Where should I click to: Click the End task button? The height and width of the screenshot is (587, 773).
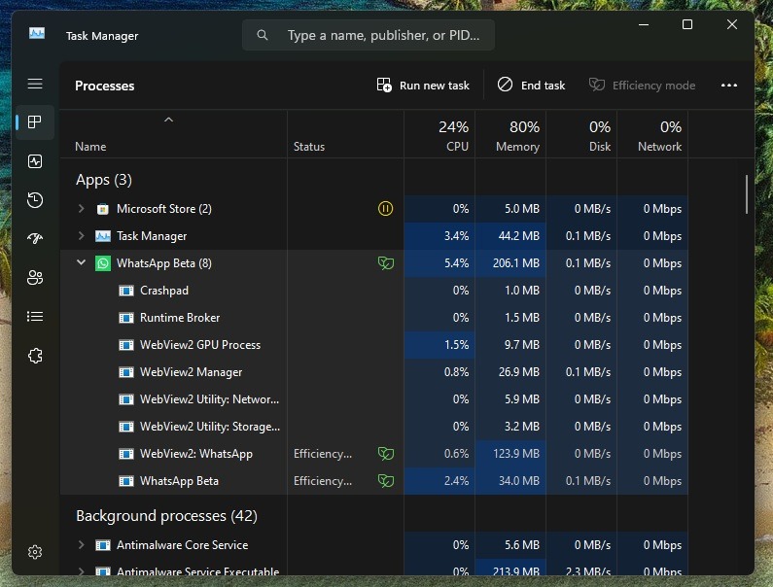coord(531,86)
